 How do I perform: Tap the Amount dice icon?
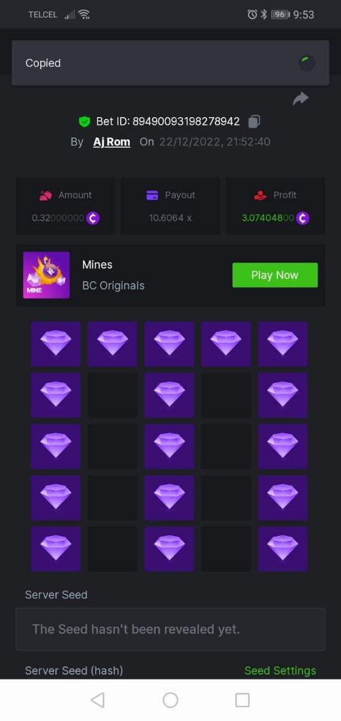pos(46,195)
